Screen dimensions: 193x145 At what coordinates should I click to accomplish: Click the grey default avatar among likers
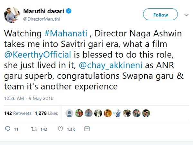69,113
